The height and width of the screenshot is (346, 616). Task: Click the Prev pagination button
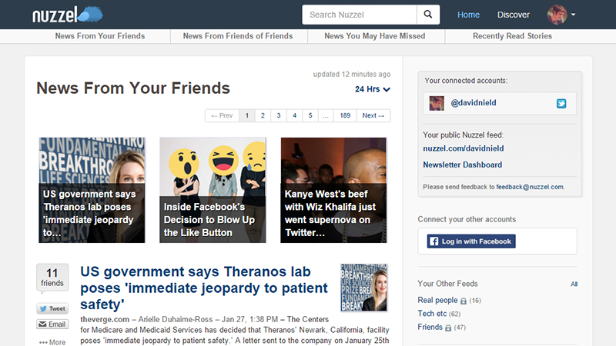[x=222, y=116]
